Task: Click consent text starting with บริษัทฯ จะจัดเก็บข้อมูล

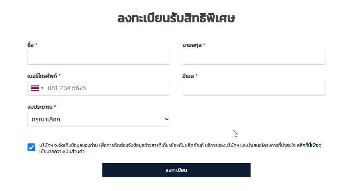Action: 167,145
